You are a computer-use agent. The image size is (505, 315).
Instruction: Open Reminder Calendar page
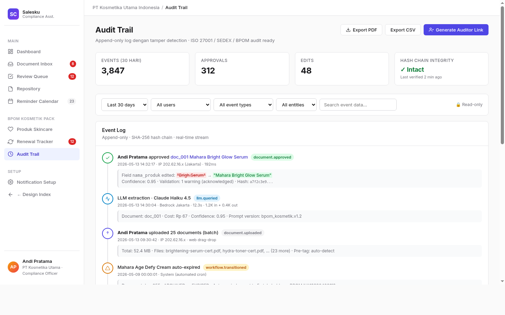42,101
